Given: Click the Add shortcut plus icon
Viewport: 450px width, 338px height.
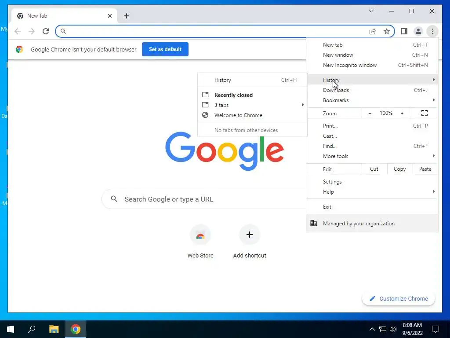Looking at the screenshot, I should point(250,235).
